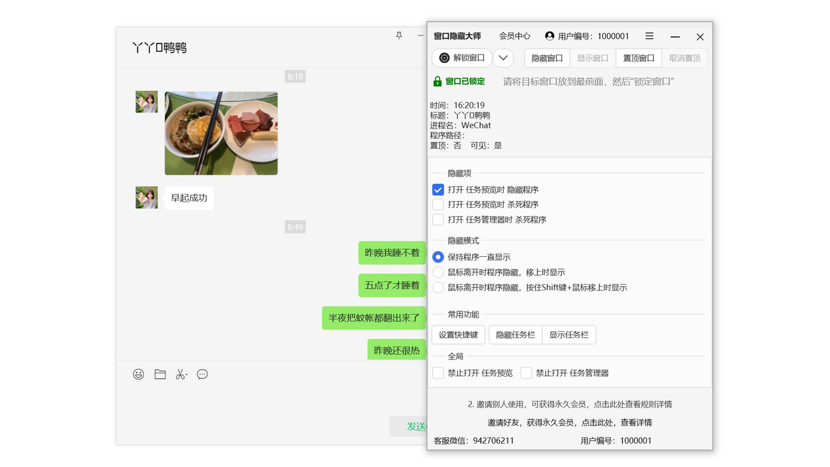Select the screenshot scissors tool
The height and width of the screenshot is (467, 830).
click(181, 374)
